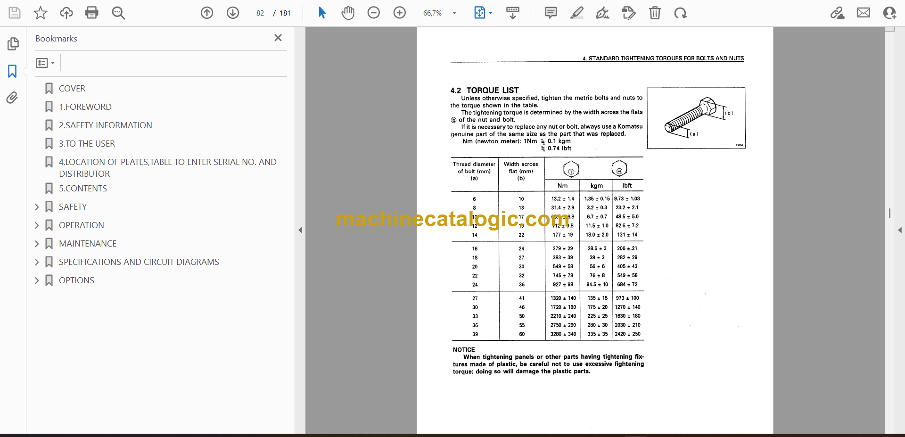Go to the previous page with the up arrow
Image resolution: width=905 pixels, height=437 pixels.
click(207, 13)
